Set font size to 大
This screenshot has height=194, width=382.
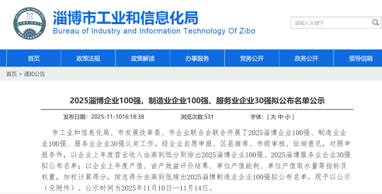click(273, 117)
